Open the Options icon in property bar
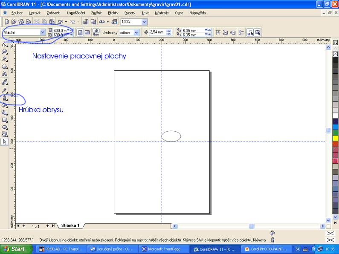Viewport: 339px width, 254px height. (x=241, y=33)
